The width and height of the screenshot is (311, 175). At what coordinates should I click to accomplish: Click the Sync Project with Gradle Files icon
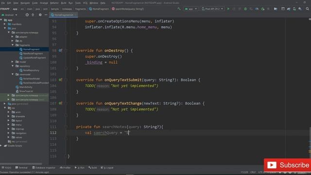coord(289,9)
